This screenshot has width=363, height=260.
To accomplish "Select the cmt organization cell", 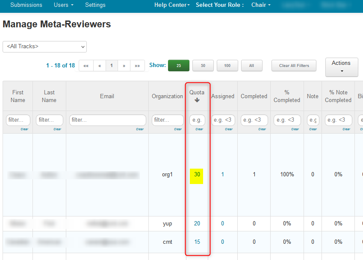I will point(167,242).
